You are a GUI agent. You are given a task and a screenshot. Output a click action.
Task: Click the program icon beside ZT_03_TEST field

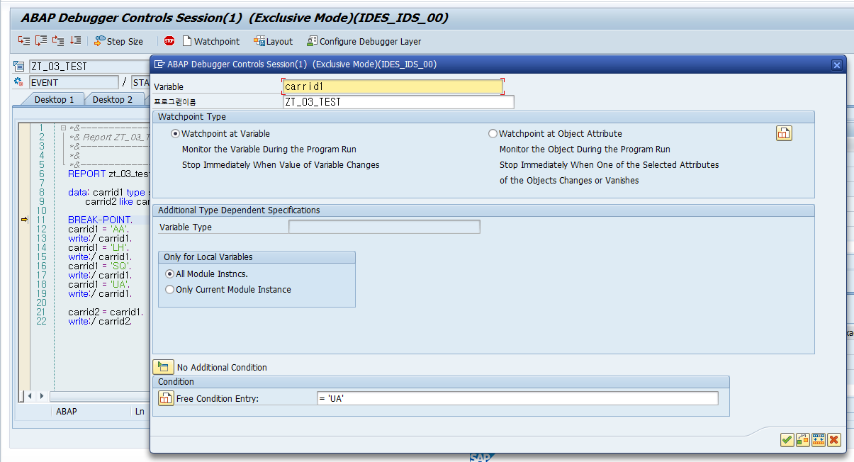[18, 66]
